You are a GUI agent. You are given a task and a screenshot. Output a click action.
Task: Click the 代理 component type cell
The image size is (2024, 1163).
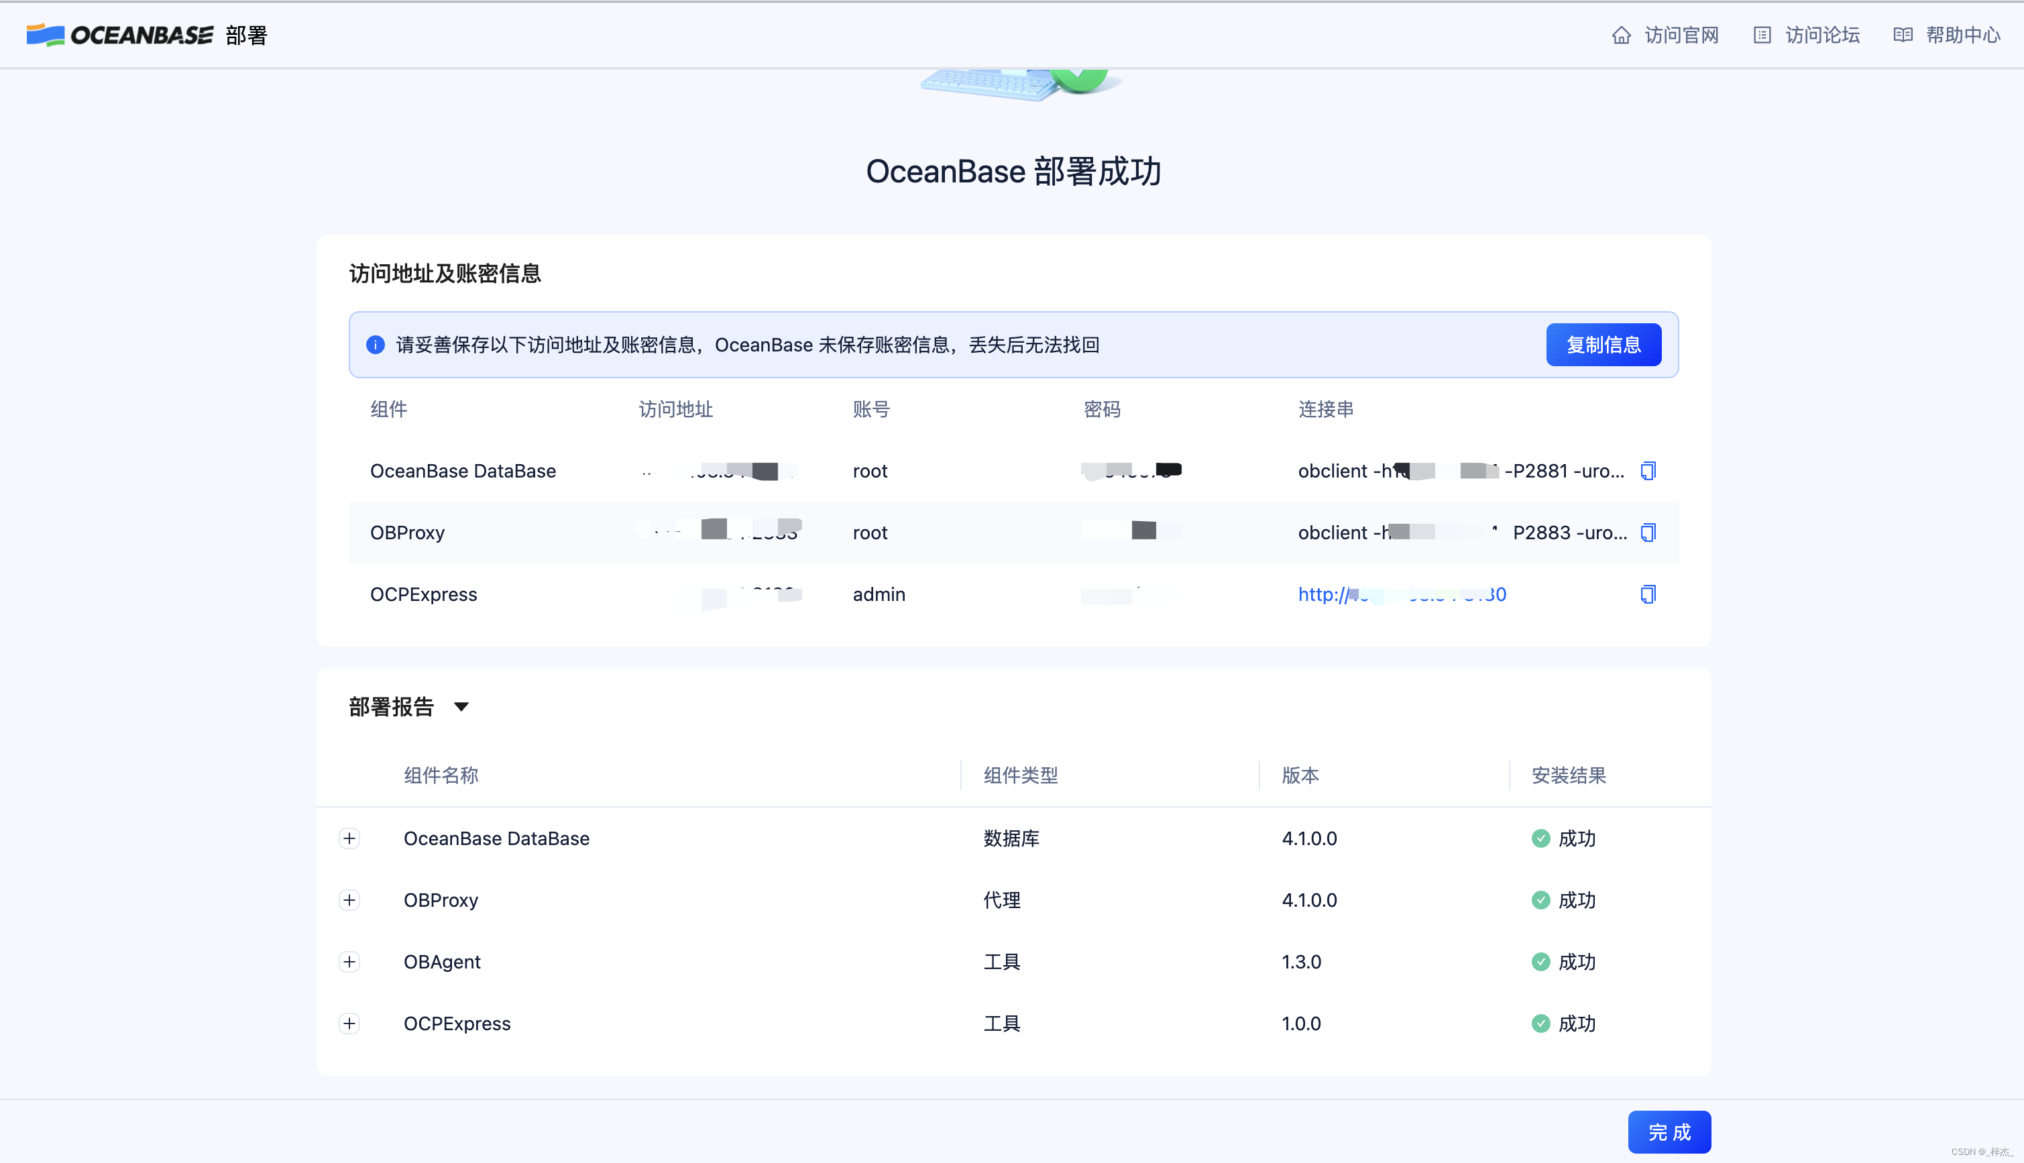point(1002,900)
